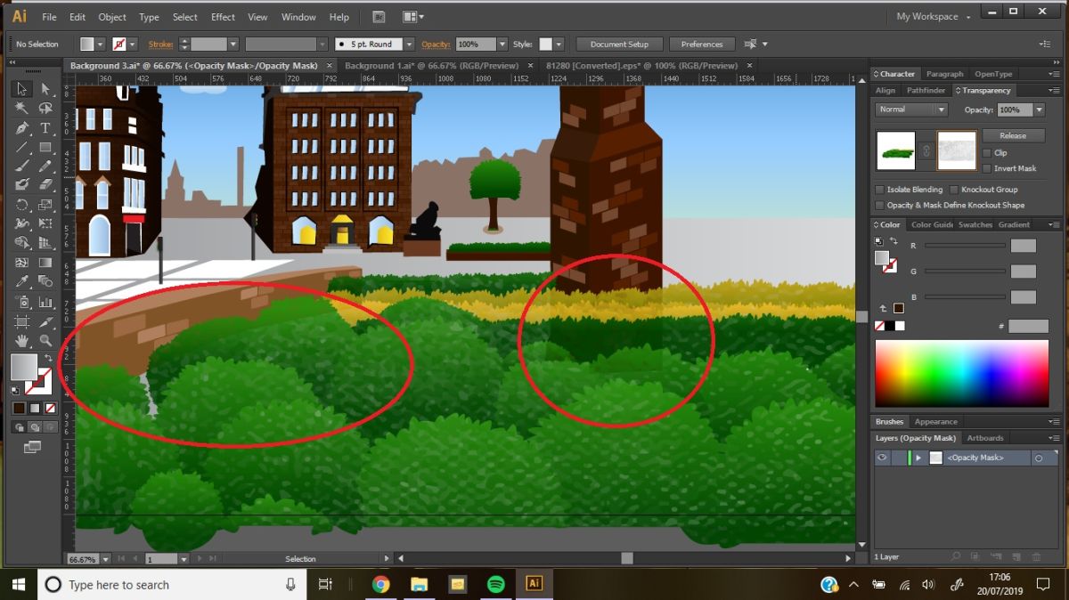The image size is (1069, 600).
Task: Select the Zoom tool
Action: (x=45, y=341)
